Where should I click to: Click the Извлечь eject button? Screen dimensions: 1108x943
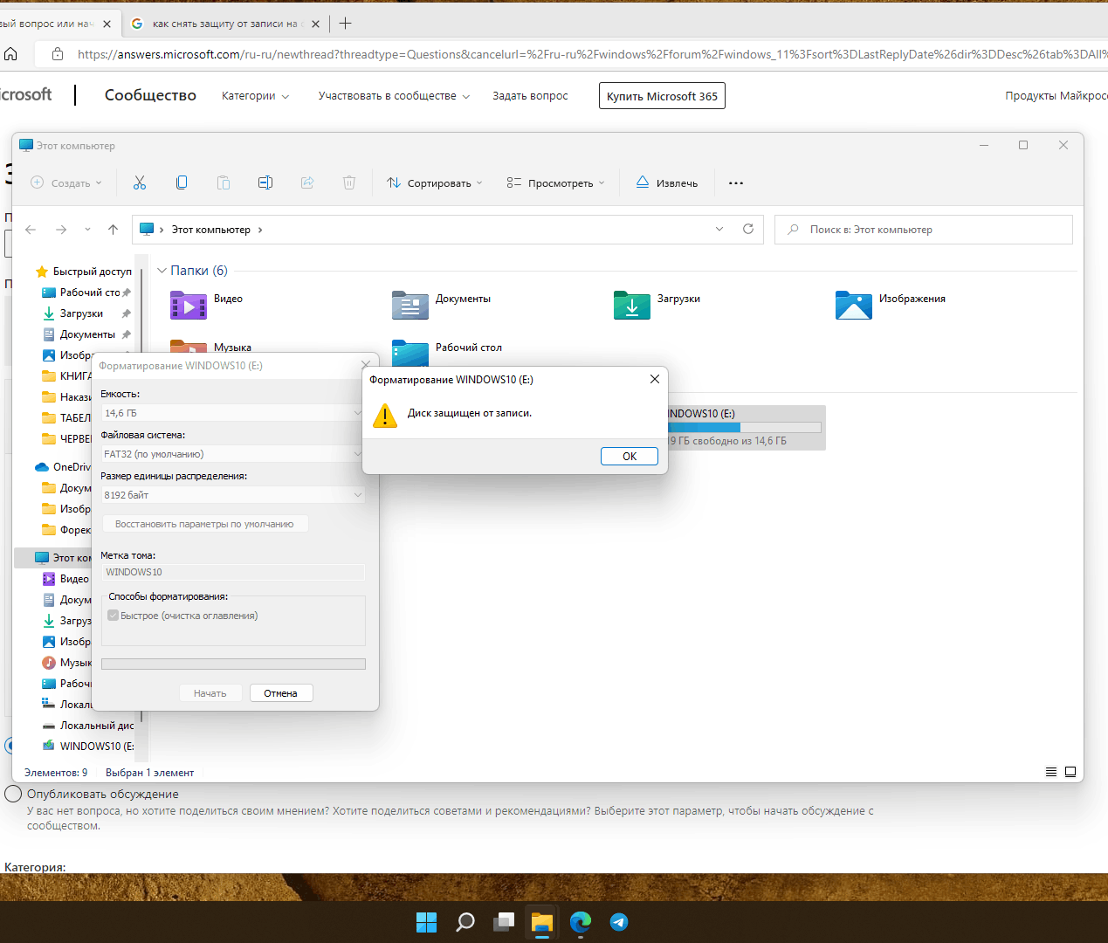[x=667, y=182]
